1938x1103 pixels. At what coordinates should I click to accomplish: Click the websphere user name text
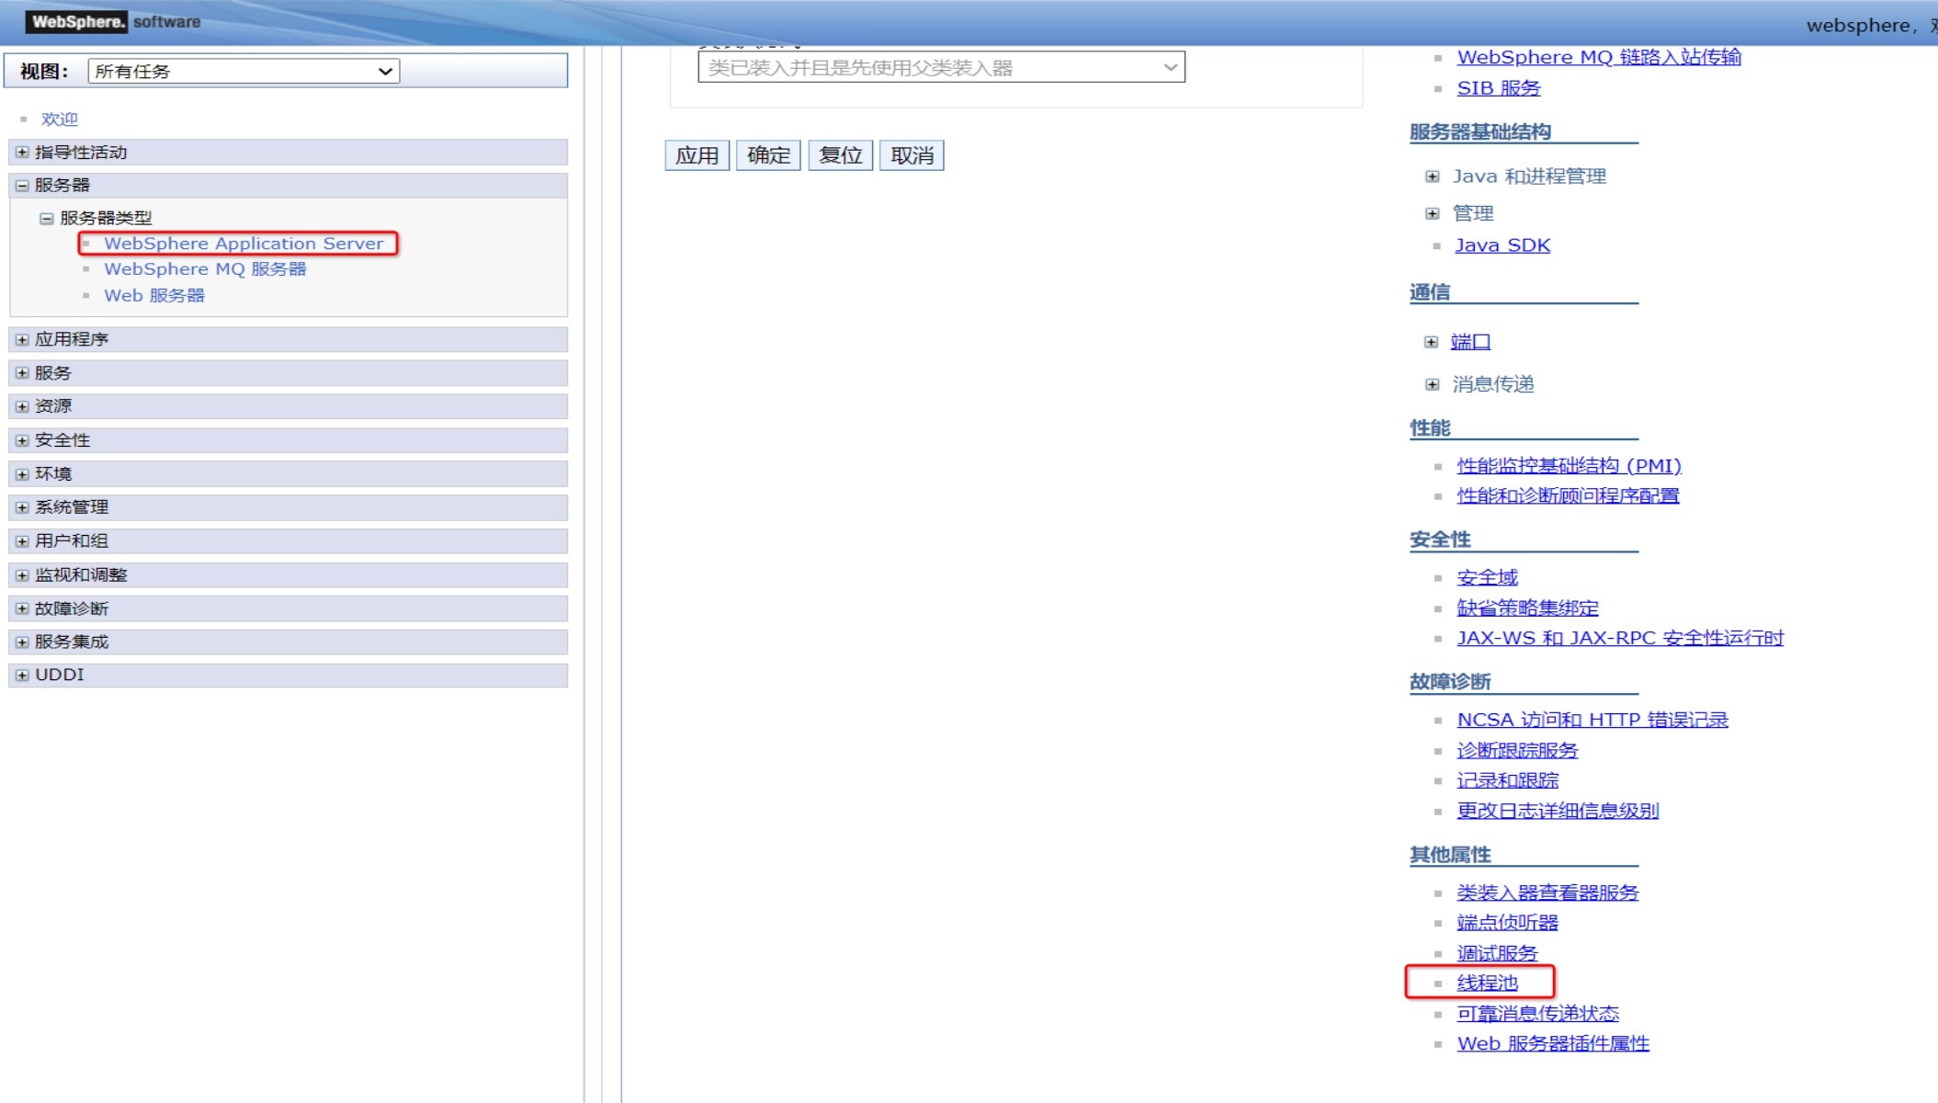[1857, 26]
